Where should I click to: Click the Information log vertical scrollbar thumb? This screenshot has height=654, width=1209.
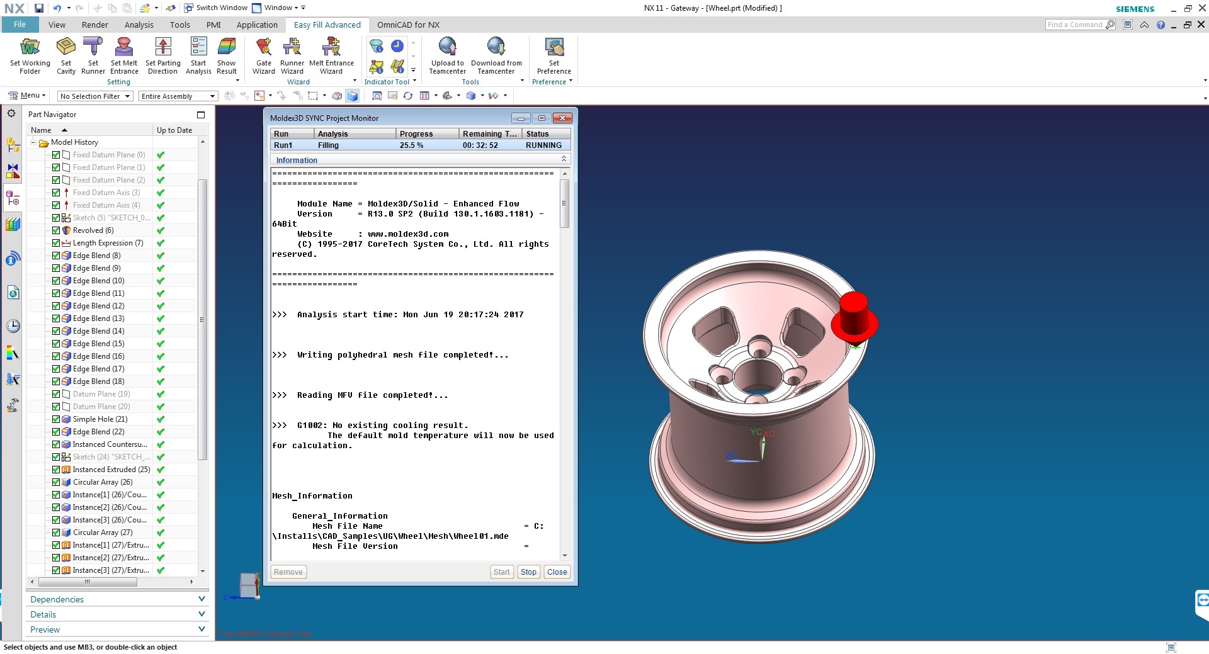[564, 203]
